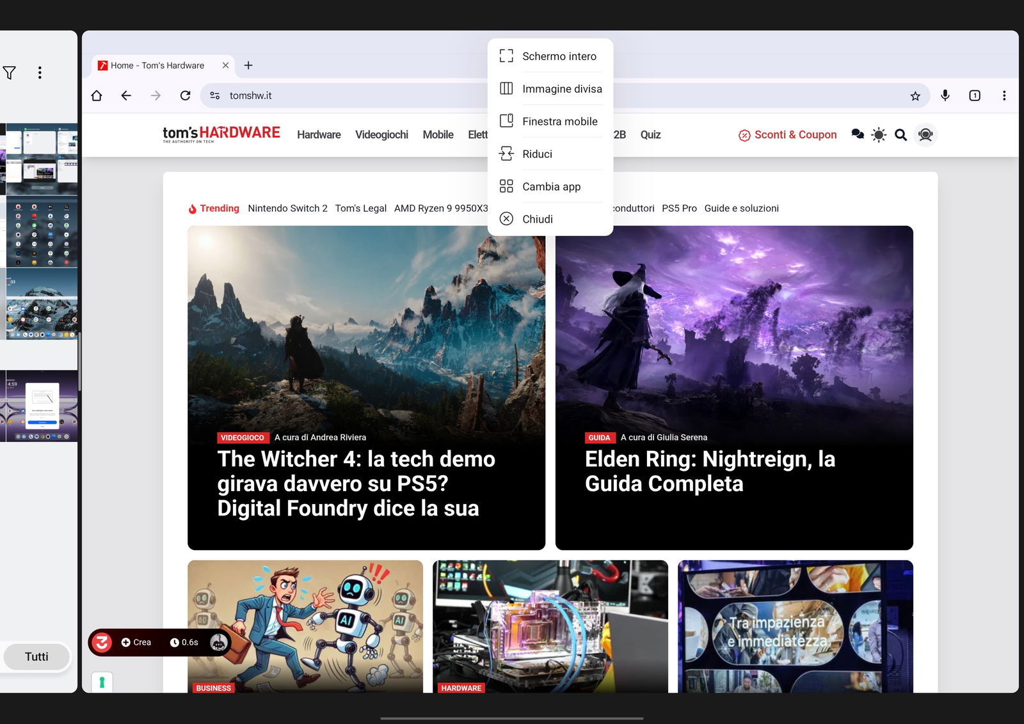Select the 4:59 dialog screenshot thumbnail
Screen dimensions: 1024x724
42,406
